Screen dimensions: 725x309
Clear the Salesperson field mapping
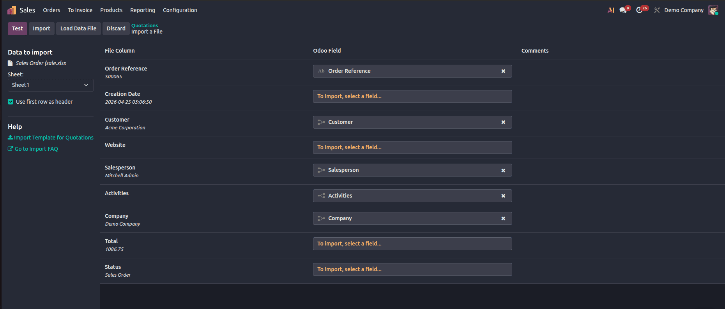503,170
